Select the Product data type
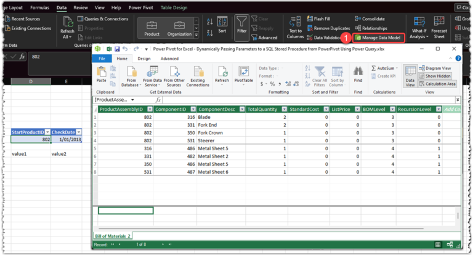This screenshot has width=473, height=255. tap(152, 29)
